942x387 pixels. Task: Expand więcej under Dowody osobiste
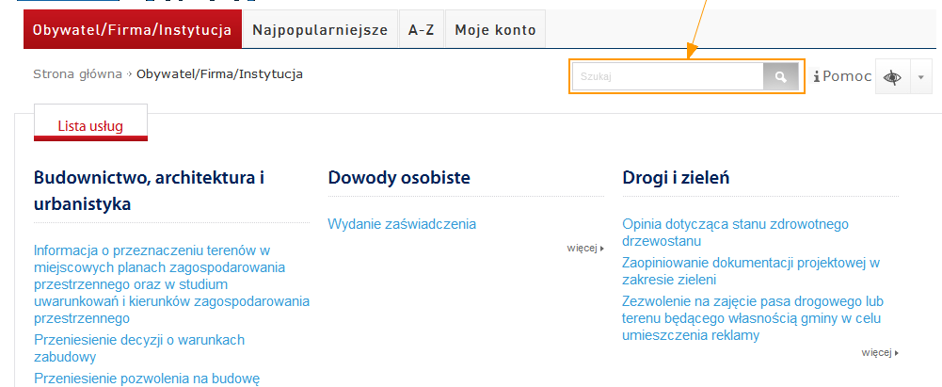point(585,249)
